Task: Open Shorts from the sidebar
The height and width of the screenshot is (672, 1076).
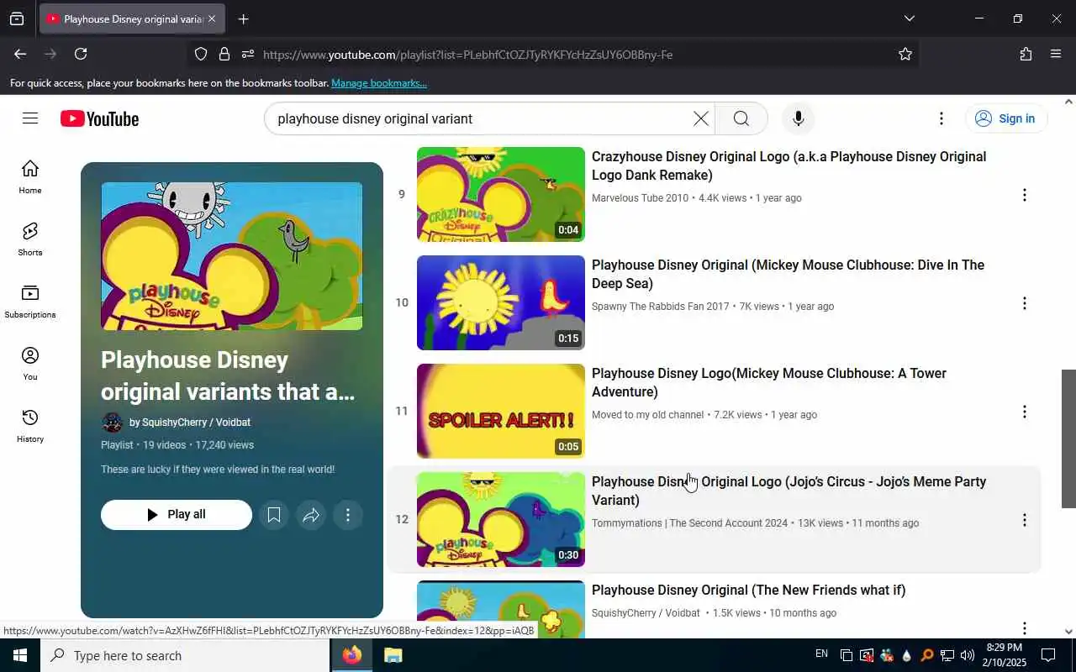Action: click(x=30, y=239)
